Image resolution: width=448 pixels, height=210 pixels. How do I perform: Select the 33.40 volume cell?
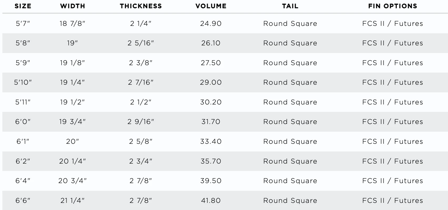click(211, 141)
